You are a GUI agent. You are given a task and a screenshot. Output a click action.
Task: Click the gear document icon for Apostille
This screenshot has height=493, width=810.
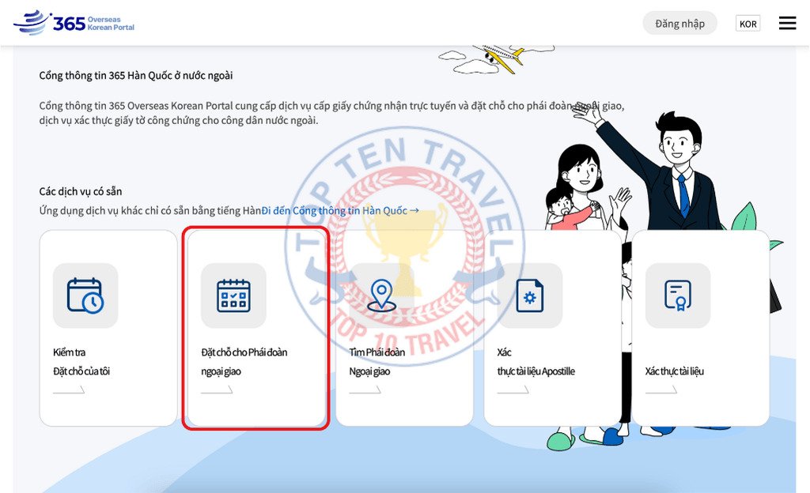click(x=529, y=295)
